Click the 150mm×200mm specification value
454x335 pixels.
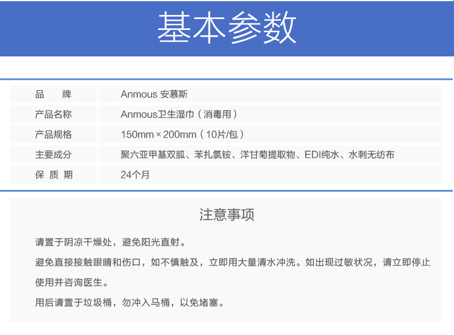coord(159,135)
